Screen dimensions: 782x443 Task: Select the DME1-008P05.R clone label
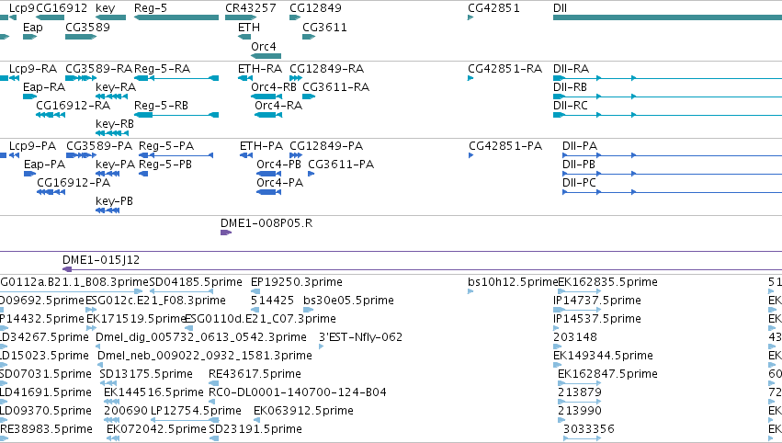pyautogui.click(x=266, y=223)
